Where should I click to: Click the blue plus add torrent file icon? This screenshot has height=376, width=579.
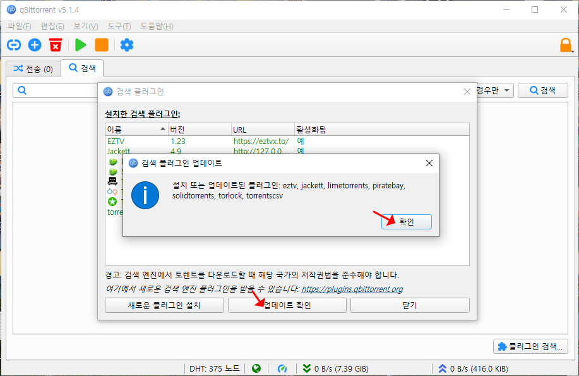click(x=35, y=45)
